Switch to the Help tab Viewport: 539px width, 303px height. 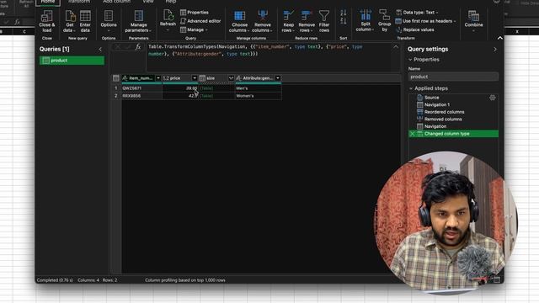click(171, 2)
